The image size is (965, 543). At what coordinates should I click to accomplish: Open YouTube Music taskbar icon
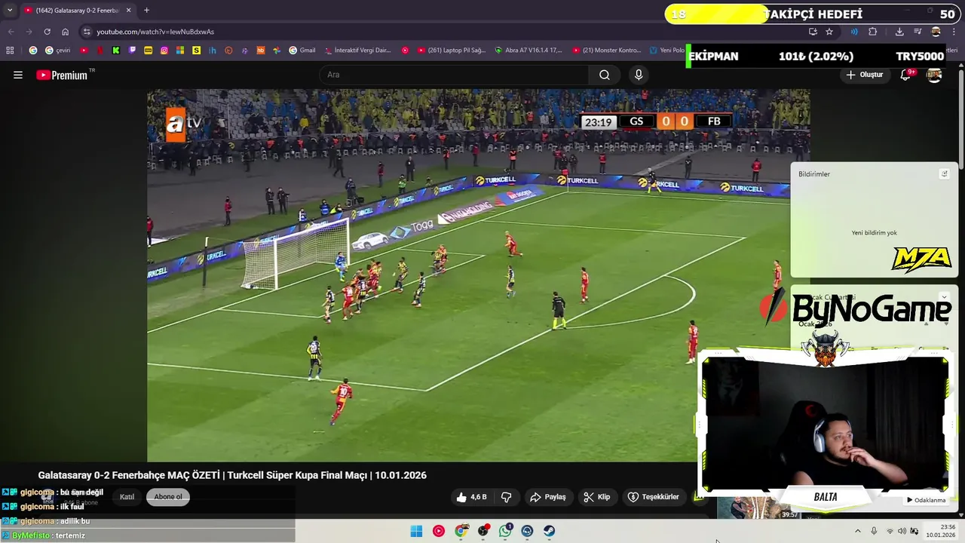[x=439, y=531]
